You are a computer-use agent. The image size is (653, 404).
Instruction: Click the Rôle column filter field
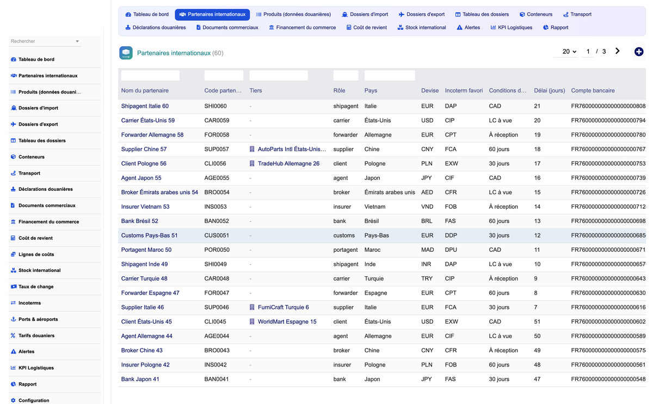click(346, 76)
